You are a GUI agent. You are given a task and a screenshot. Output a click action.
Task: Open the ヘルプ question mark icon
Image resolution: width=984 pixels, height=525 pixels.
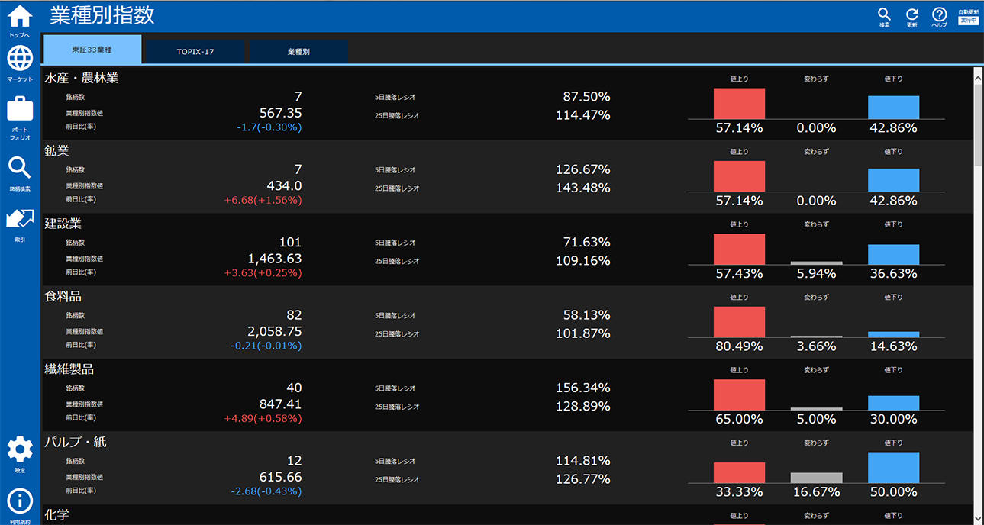940,14
